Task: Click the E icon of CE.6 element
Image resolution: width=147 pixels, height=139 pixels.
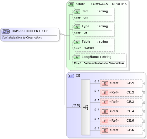Action: click(x=105, y=130)
